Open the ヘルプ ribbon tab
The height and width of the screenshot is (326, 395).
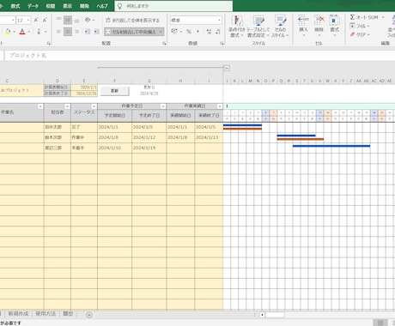tap(102, 6)
